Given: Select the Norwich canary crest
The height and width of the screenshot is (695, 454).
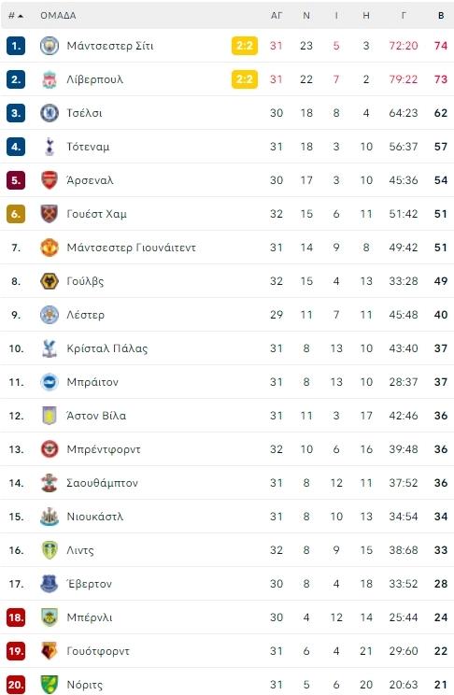Looking at the screenshot, I should (x=50, y=685).
